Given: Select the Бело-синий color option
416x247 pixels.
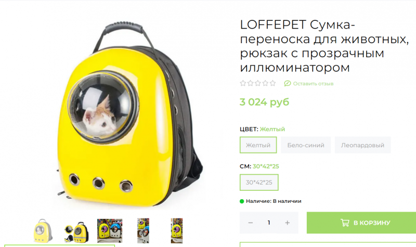Looking at the screenshot, I should [x=306, y=145].
